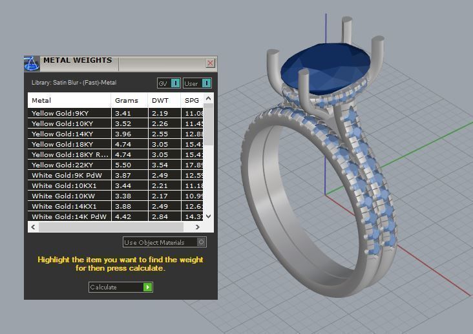Image resolution: width=473 pixels, height=334 pixels.
Task: Click the table's scroll left arrow
Action: [x=33, y=227]
